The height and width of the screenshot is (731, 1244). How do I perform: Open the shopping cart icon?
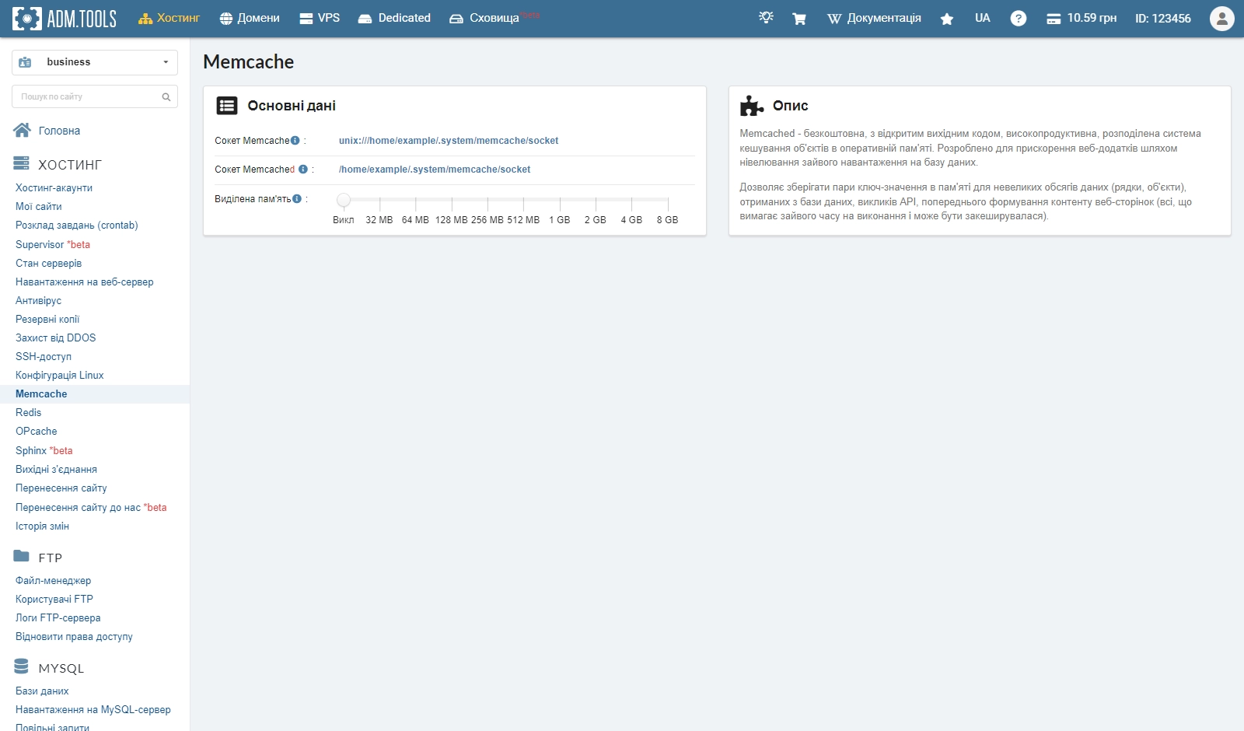click(798, 19)
